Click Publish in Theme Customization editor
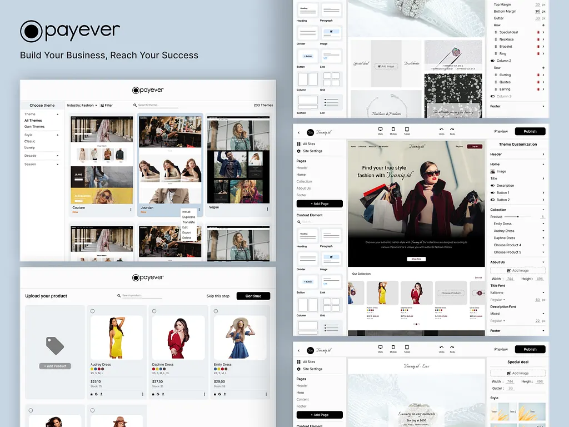 [x=530, y=131]
